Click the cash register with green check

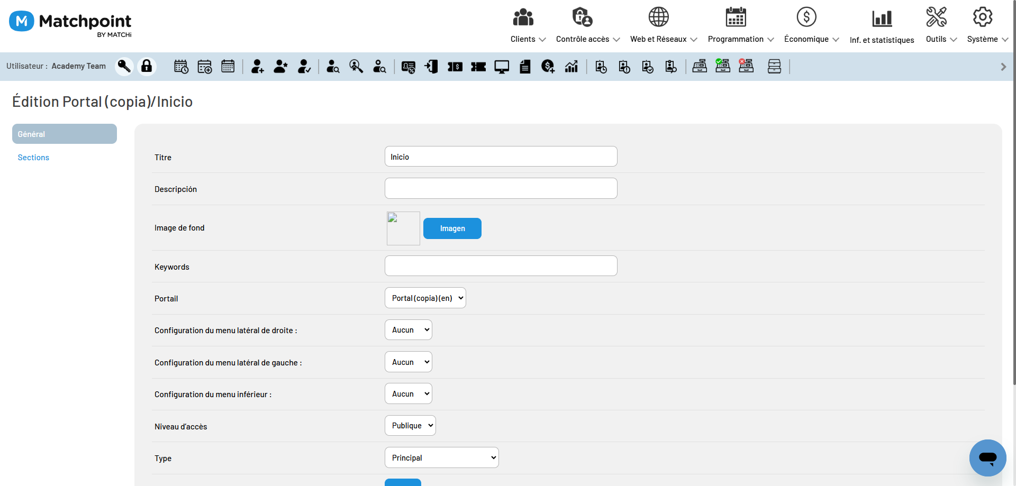pyautogui.click(x=723, y=66)
